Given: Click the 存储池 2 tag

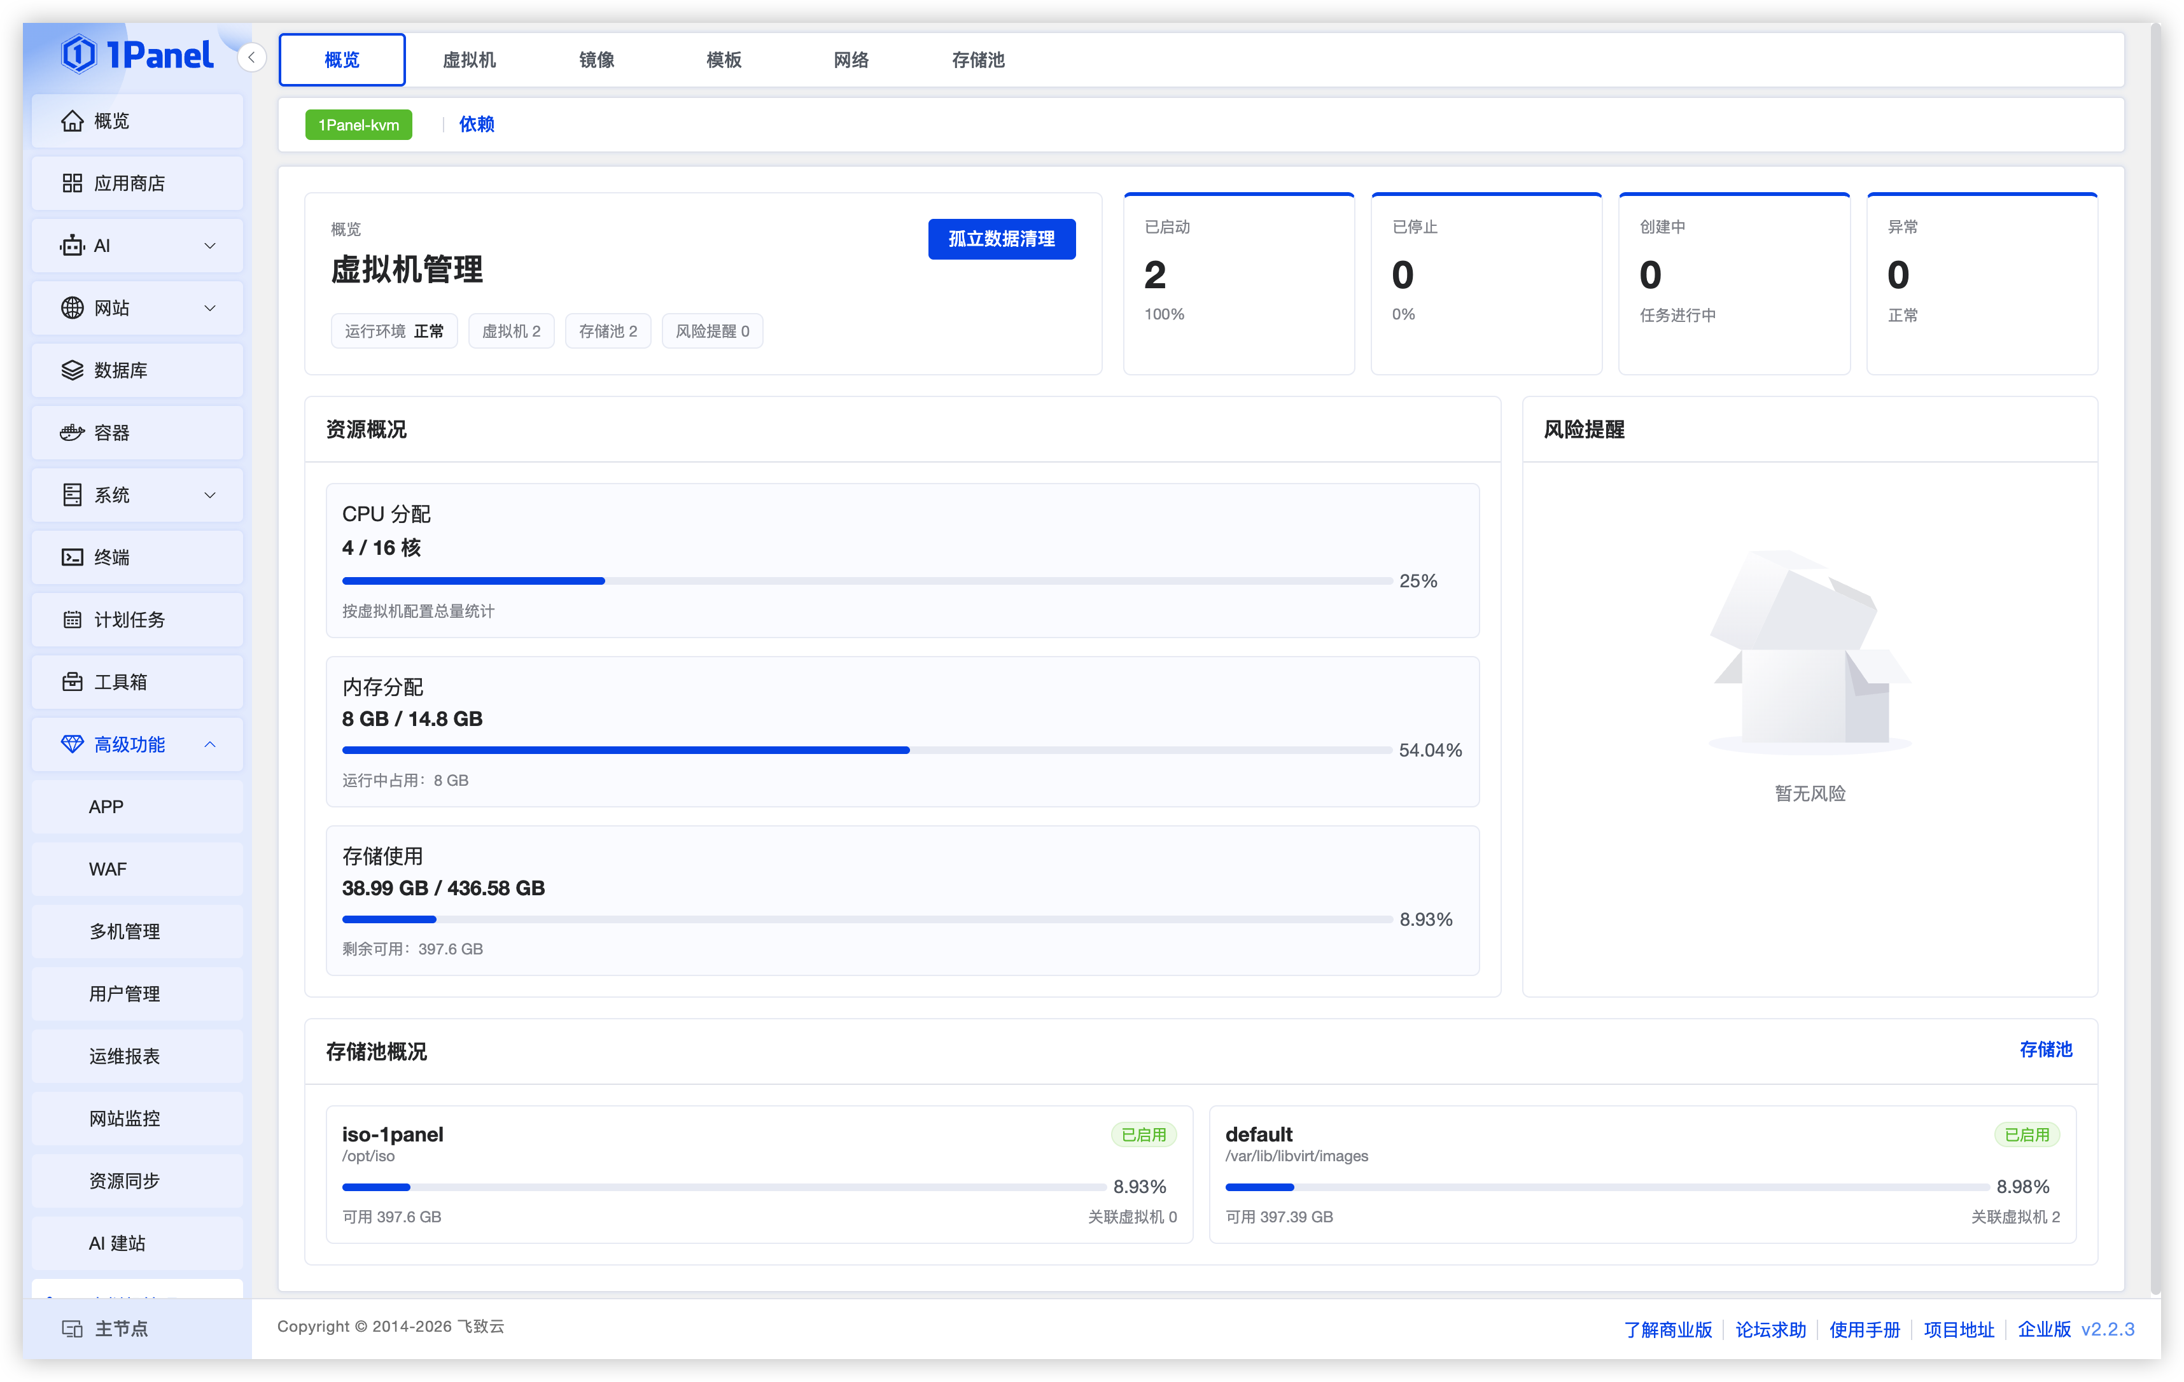Looking at the screenshot, I should point(608,331).
